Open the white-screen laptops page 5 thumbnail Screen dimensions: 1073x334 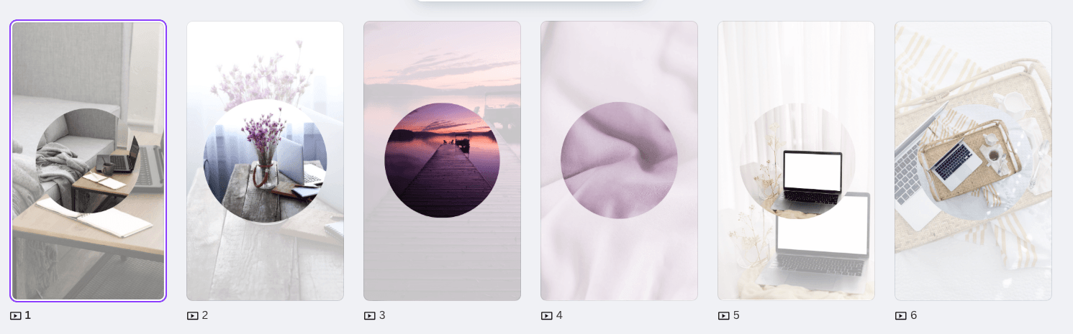796,161
